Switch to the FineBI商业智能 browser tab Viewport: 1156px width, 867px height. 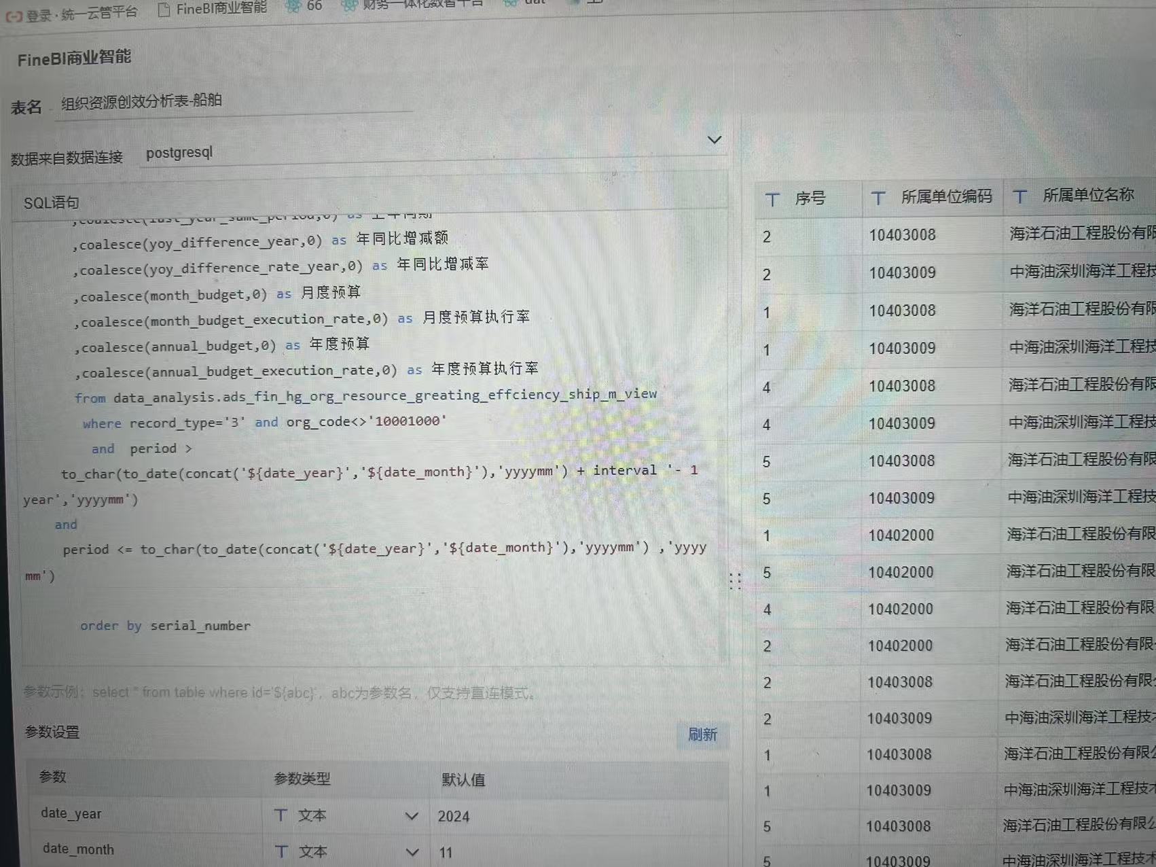click(213, 9)
